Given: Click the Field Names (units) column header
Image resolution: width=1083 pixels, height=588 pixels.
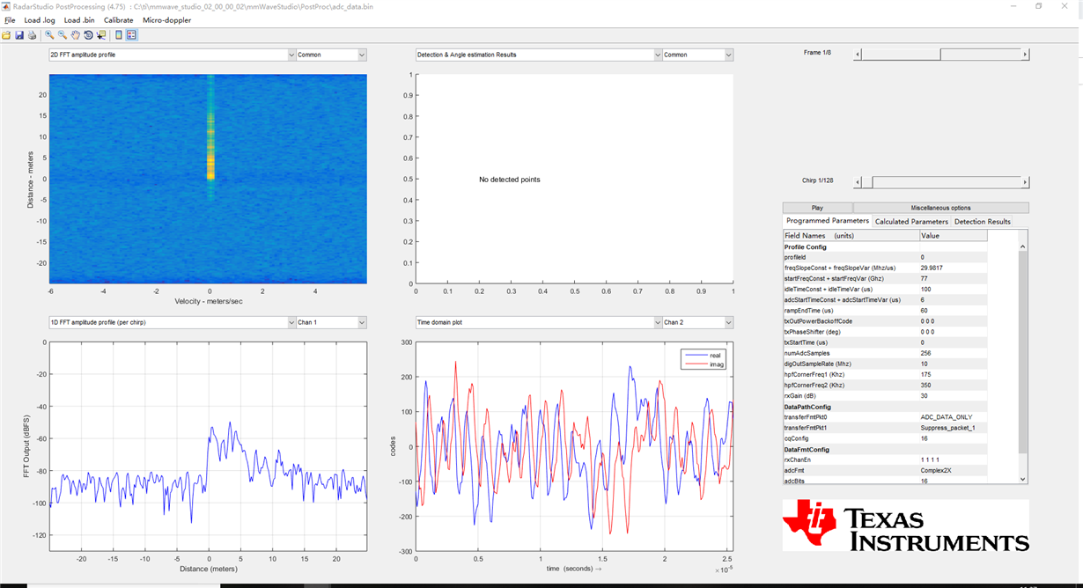Looking at the screenshot, I should pyautogui.click(x=851, y=236).
